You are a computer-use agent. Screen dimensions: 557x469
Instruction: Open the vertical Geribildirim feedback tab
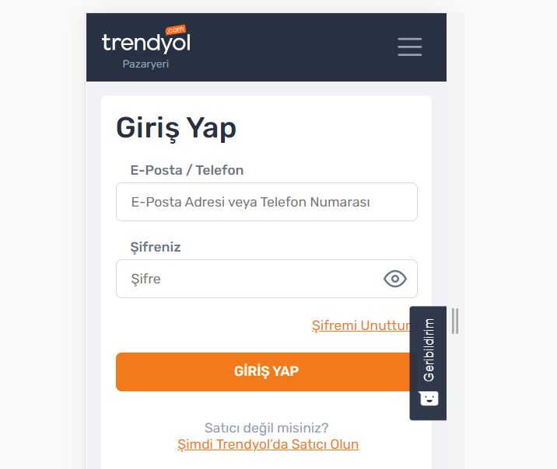[x=428, y=363]
